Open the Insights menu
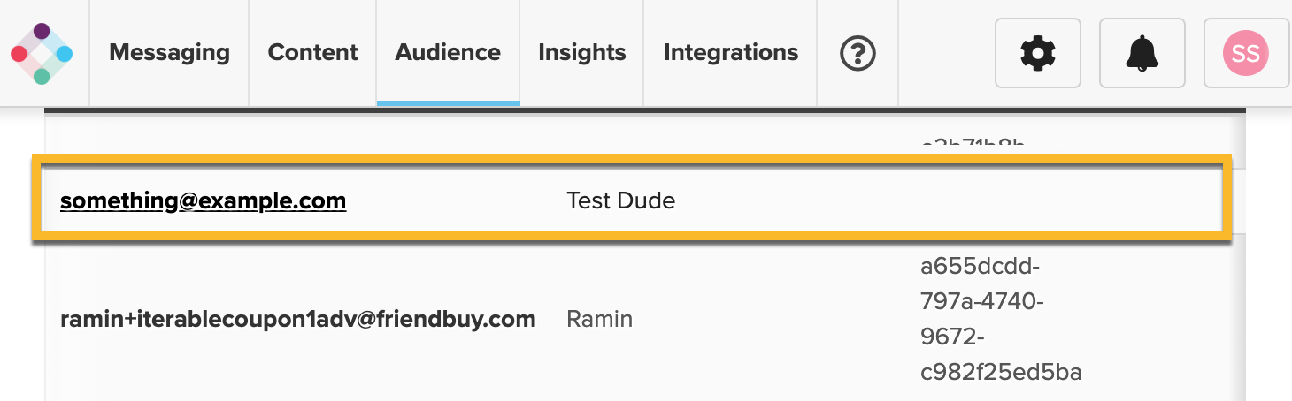The width and height of the screenshot is (1292, 401). [581, 53]
